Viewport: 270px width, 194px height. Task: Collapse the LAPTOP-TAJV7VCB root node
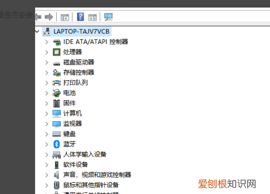pyautogui.click(x=37, y=32)
